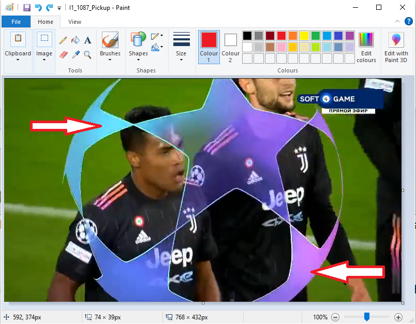Click the Save icon in title bar
Viewport: 416px width, 324px height.
(27, 8)
